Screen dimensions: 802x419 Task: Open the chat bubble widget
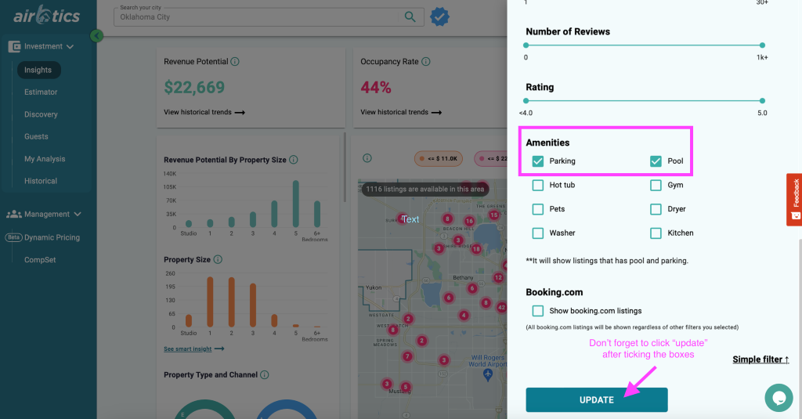coord(779,398)
